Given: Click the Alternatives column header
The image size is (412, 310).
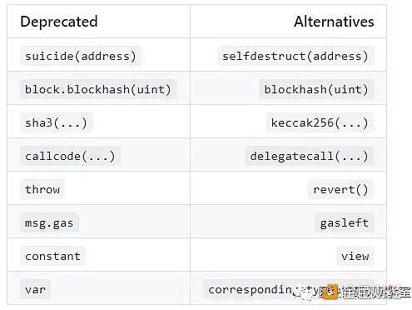Looking at the screenshot, I should coord(334,22).
